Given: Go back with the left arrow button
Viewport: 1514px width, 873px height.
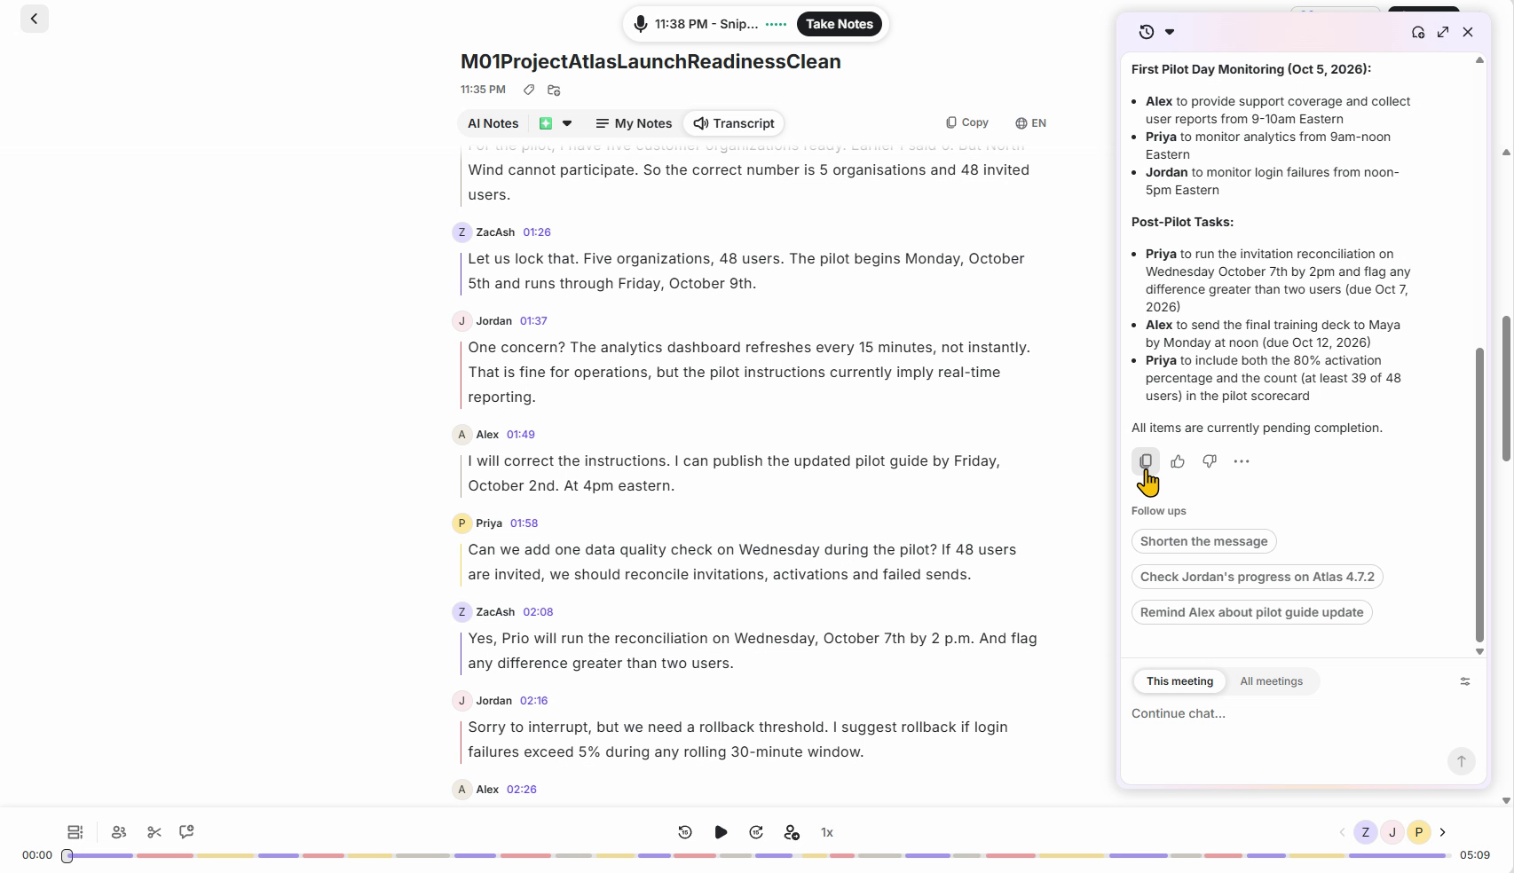Looking at the screenshot, I should point(34,19).
